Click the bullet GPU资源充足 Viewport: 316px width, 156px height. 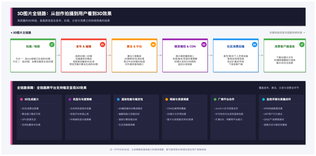(x=28, y=119)
